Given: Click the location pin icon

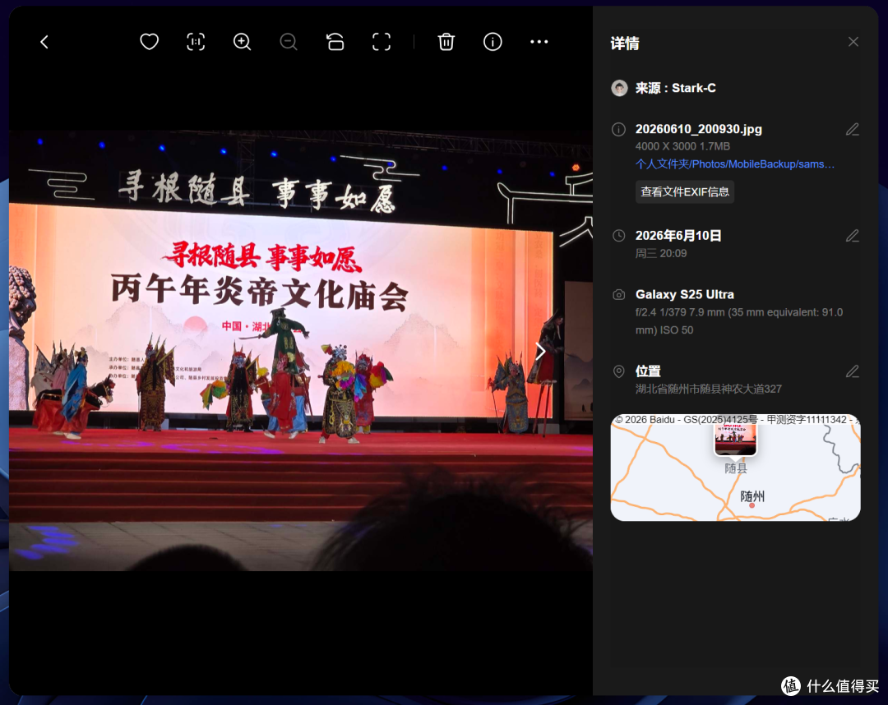Looking at the screenshot, I should 618,371.
